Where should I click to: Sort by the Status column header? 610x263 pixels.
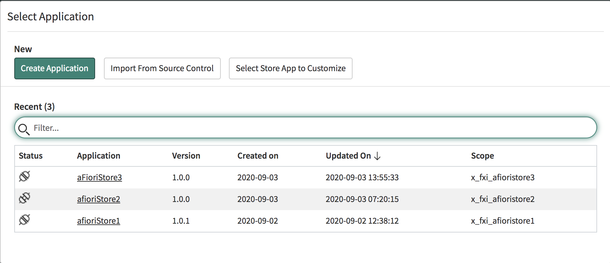tap(31, 156)
